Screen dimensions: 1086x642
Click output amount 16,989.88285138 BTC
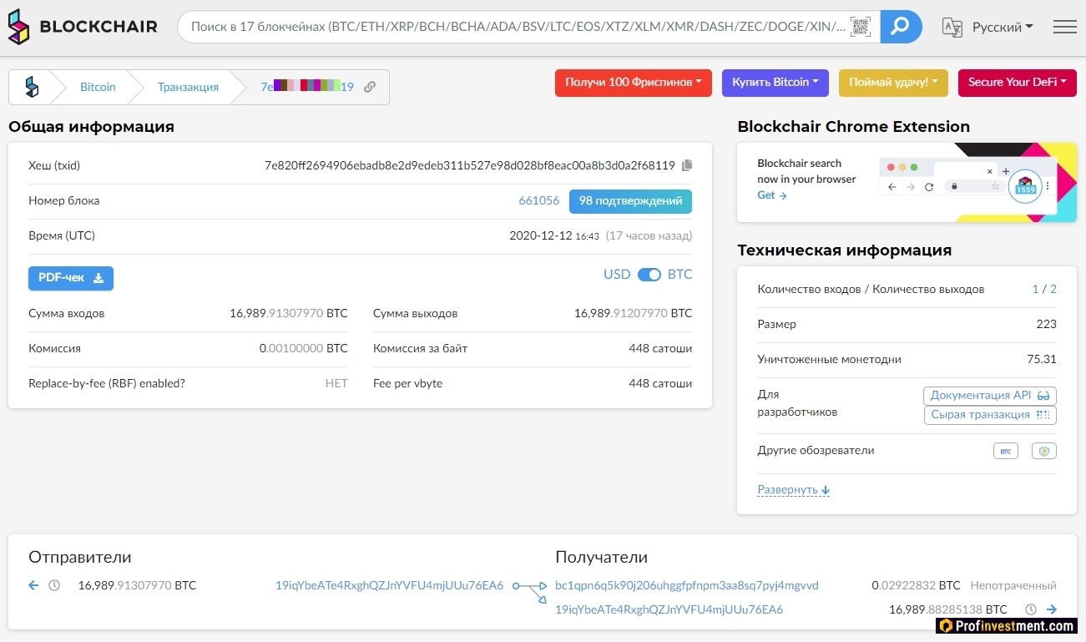[948, 609]
